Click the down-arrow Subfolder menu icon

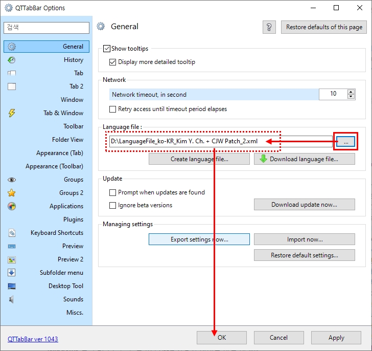[x=12, y=273]
